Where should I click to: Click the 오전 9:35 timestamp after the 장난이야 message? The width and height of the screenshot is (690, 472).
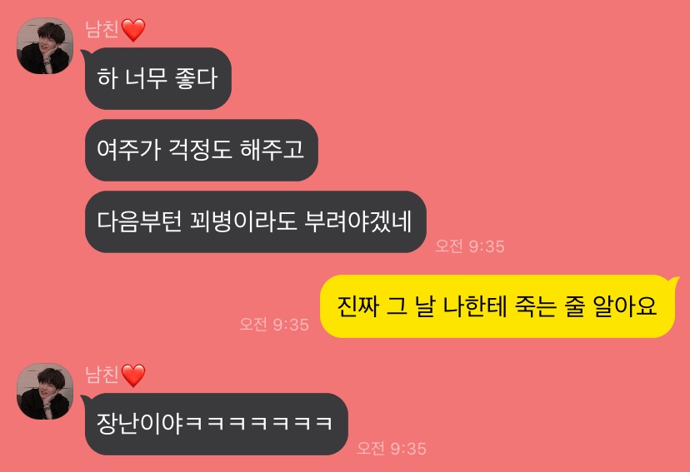[x=391, y=448]
